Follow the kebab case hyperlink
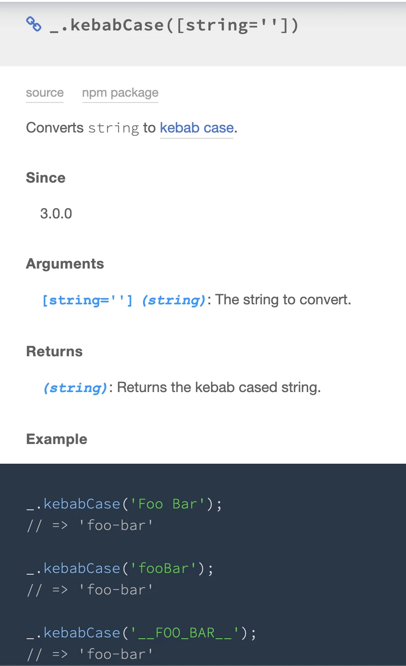 (x=197, y=128)
